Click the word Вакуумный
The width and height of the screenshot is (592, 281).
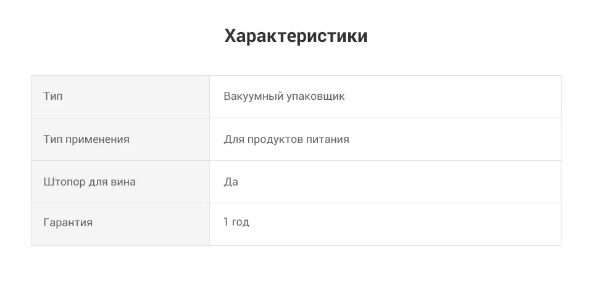coord(253,96)
